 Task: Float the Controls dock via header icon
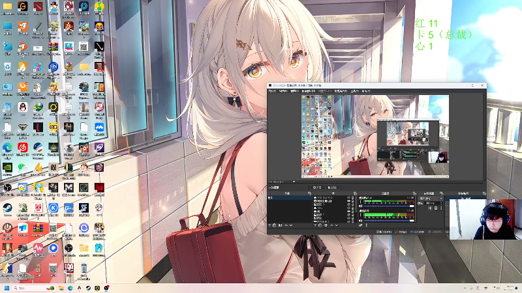point(484,193)
